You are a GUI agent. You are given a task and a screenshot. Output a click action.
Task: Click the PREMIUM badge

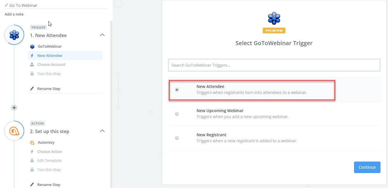[x=274, y=30]
